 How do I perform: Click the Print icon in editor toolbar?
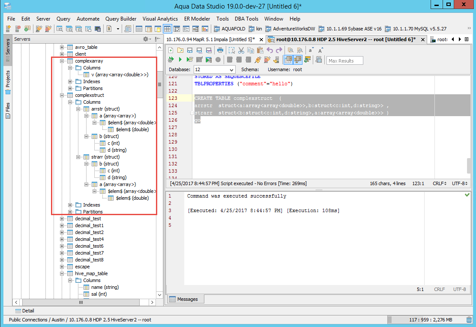pyautogui.click(x=220, y=50)
